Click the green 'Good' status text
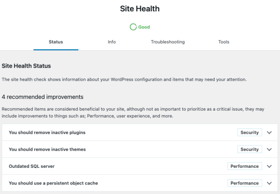 pyautogui.click(x=144, y=27)
